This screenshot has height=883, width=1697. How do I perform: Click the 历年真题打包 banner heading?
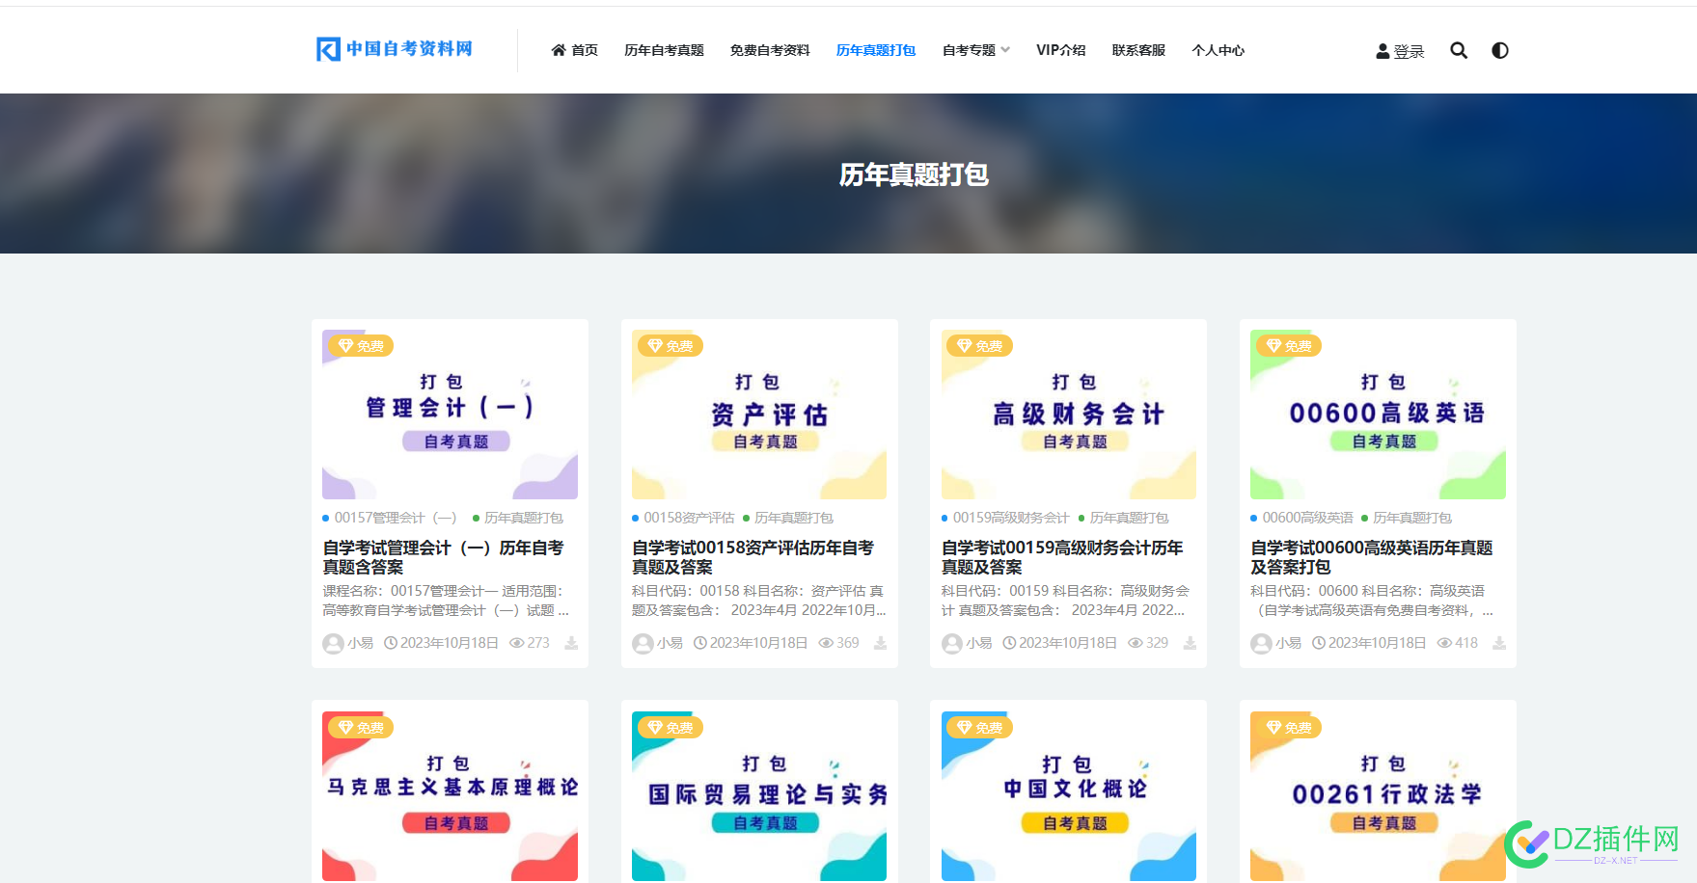click(x=914, y=174)
